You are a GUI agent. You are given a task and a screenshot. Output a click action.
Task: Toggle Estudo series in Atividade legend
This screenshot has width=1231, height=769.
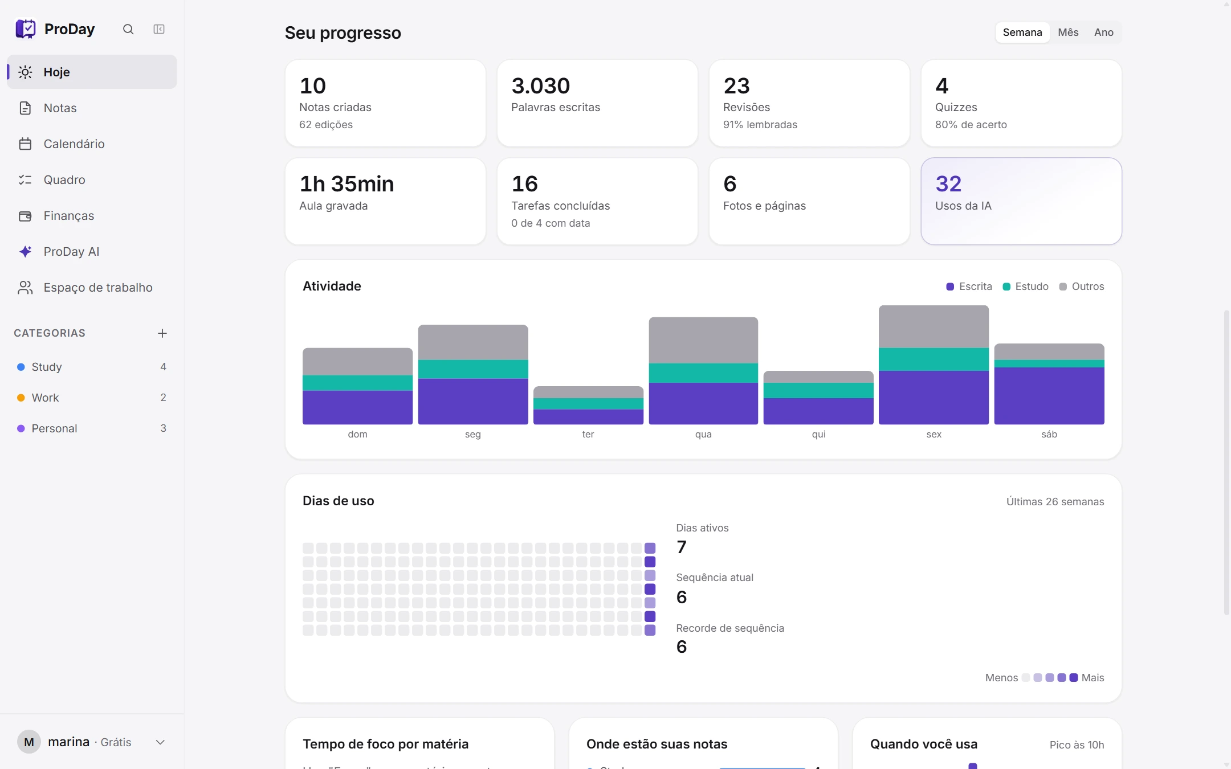coord(1025,287)
